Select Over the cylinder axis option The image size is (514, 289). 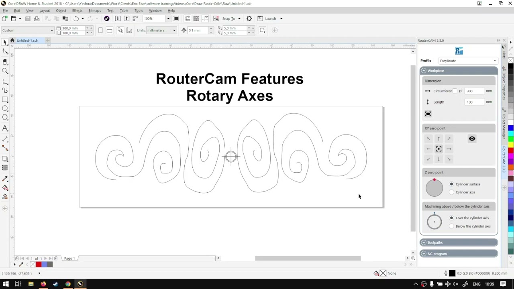tap(451, 218)
